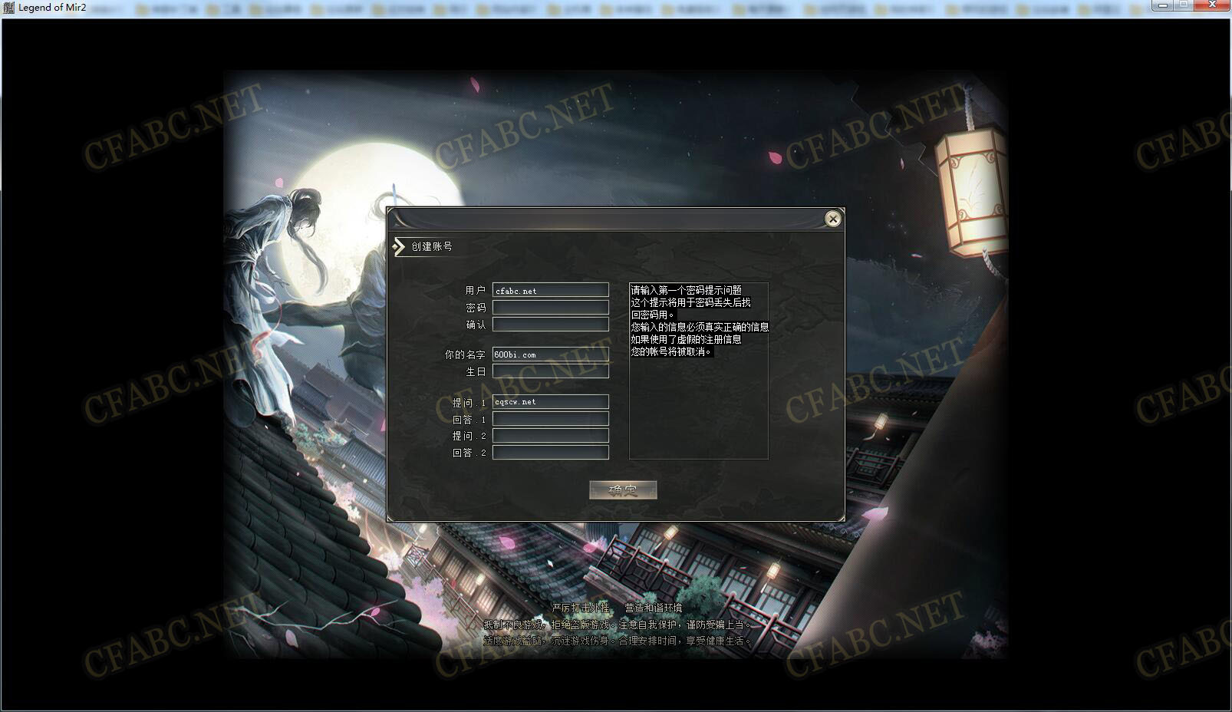This screenshot has width=1232, height=712.
Task: Click the 回答.2 answer field
Action: point(551,452)
